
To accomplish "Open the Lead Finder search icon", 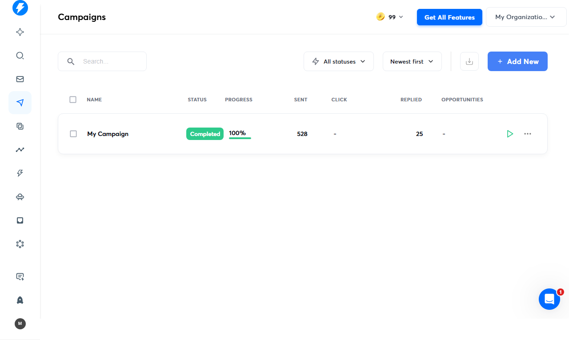I will [x=20, y=56].
